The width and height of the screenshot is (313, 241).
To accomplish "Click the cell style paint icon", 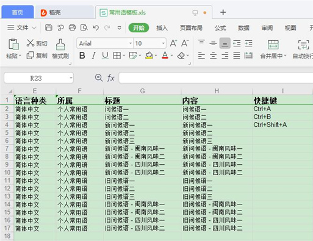I will point(133,56).
